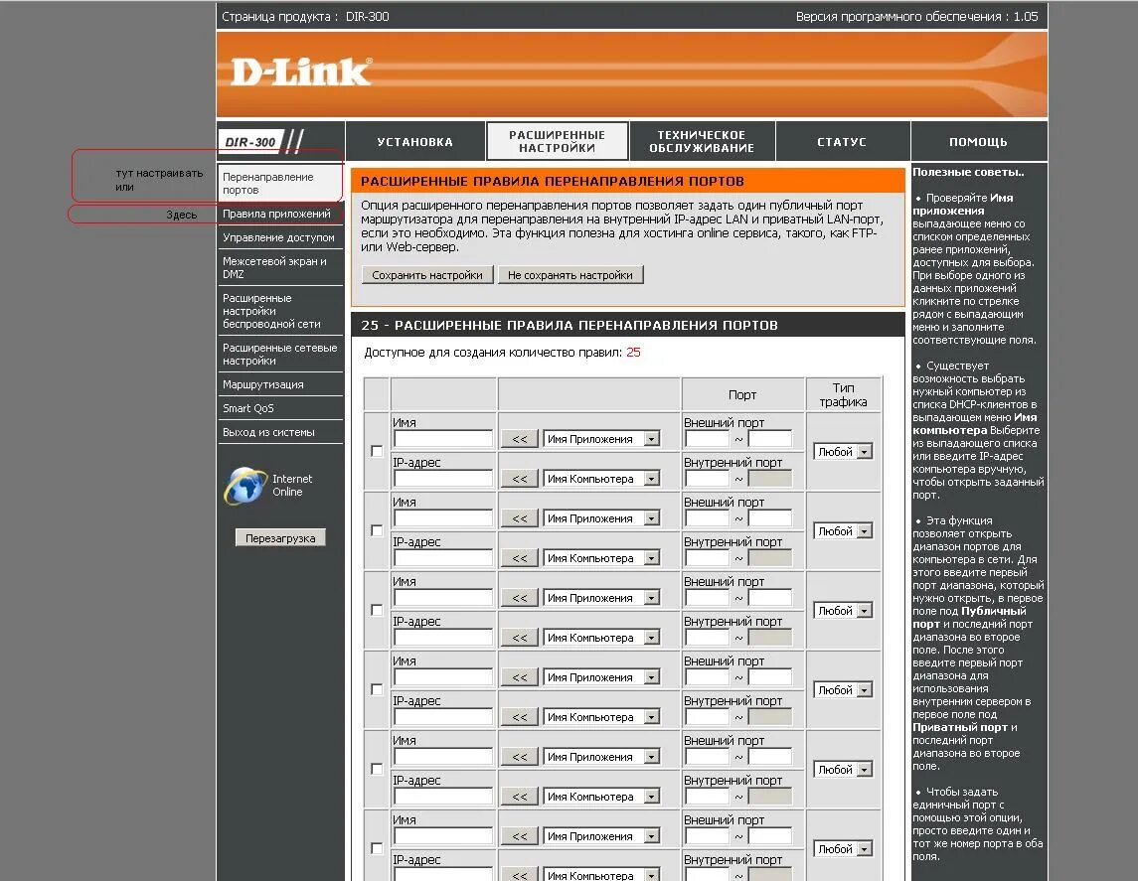Focus the IP-адрес field in third rule
Screen dimensions: 1138x881
coord(443,638)
